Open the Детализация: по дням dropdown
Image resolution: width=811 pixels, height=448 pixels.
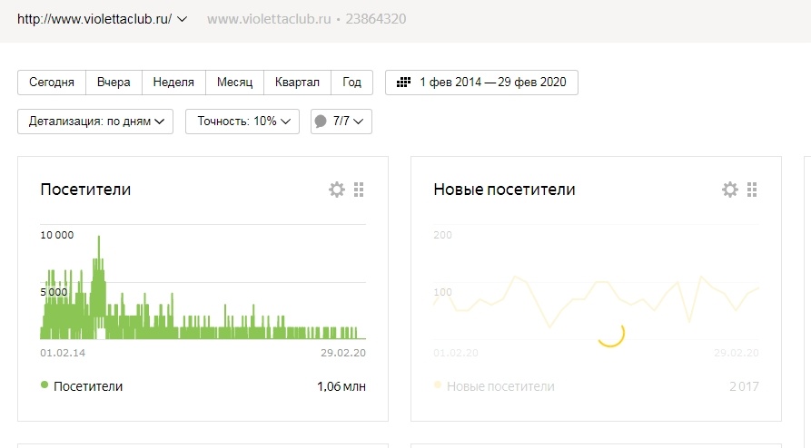[95, 122]
